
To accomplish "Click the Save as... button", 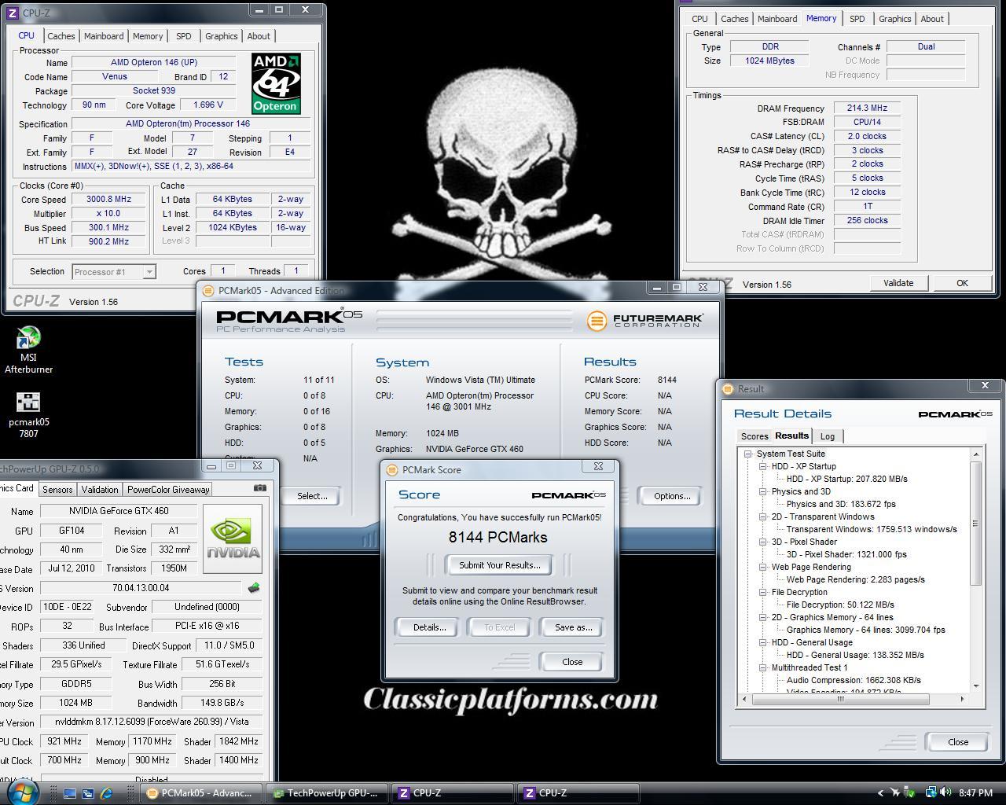I will click(x=573, y=627).
